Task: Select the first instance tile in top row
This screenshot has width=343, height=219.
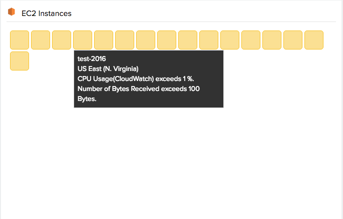Action: (20, 40)
